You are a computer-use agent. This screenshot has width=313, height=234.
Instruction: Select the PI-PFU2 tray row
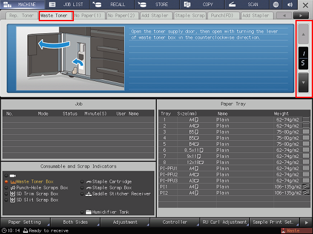click(234, 174)
